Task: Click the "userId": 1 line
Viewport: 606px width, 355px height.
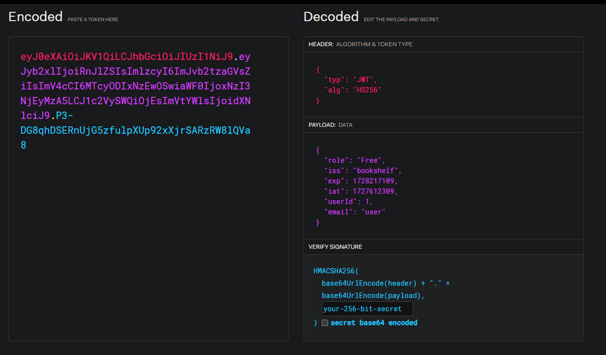Action: click(x=349, y=202)
